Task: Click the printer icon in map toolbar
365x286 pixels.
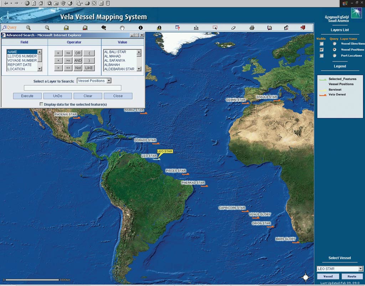Action: (x=252, y=28)
